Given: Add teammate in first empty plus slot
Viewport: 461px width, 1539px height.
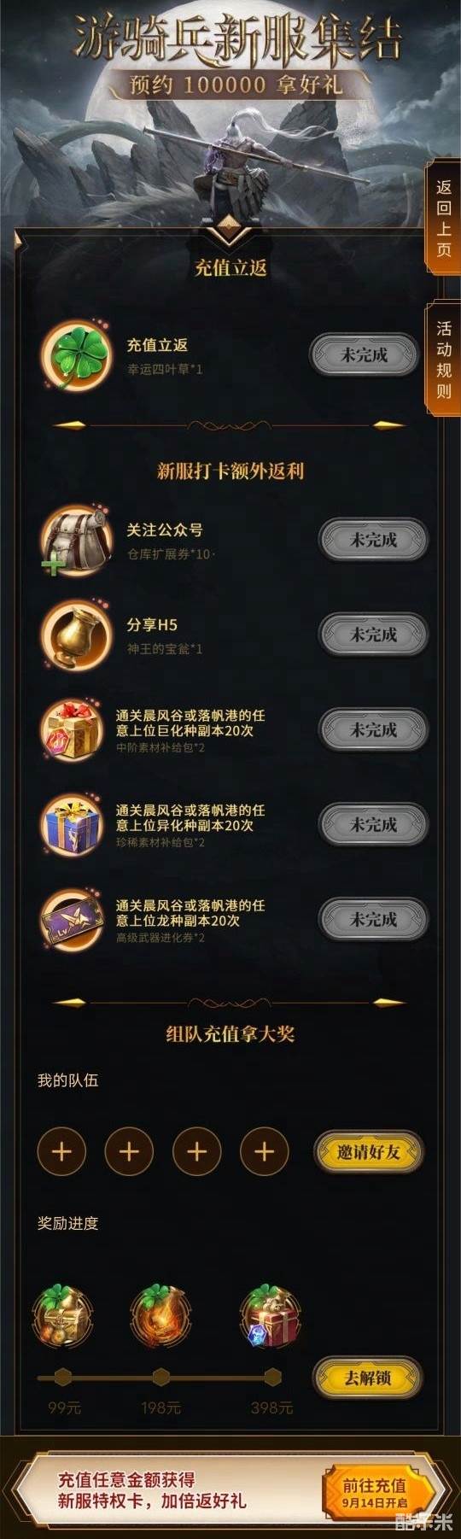Looking at the screenshot, I should point(61,1151).
